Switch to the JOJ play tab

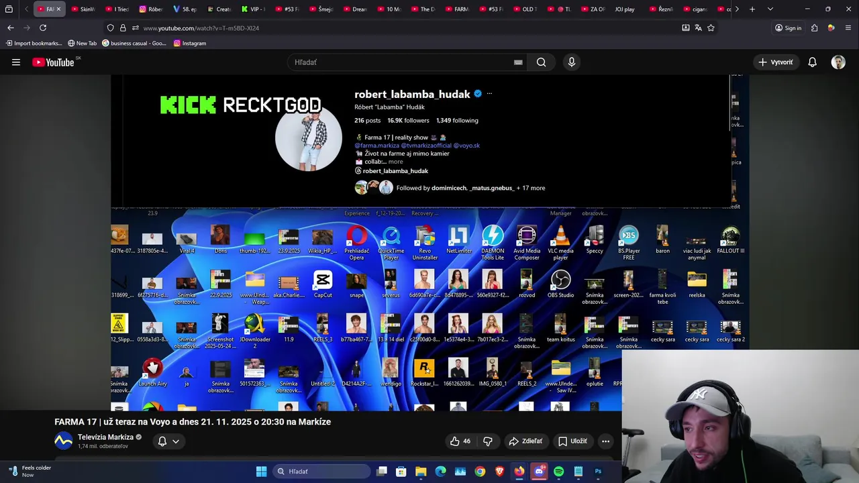click(624, 9)
